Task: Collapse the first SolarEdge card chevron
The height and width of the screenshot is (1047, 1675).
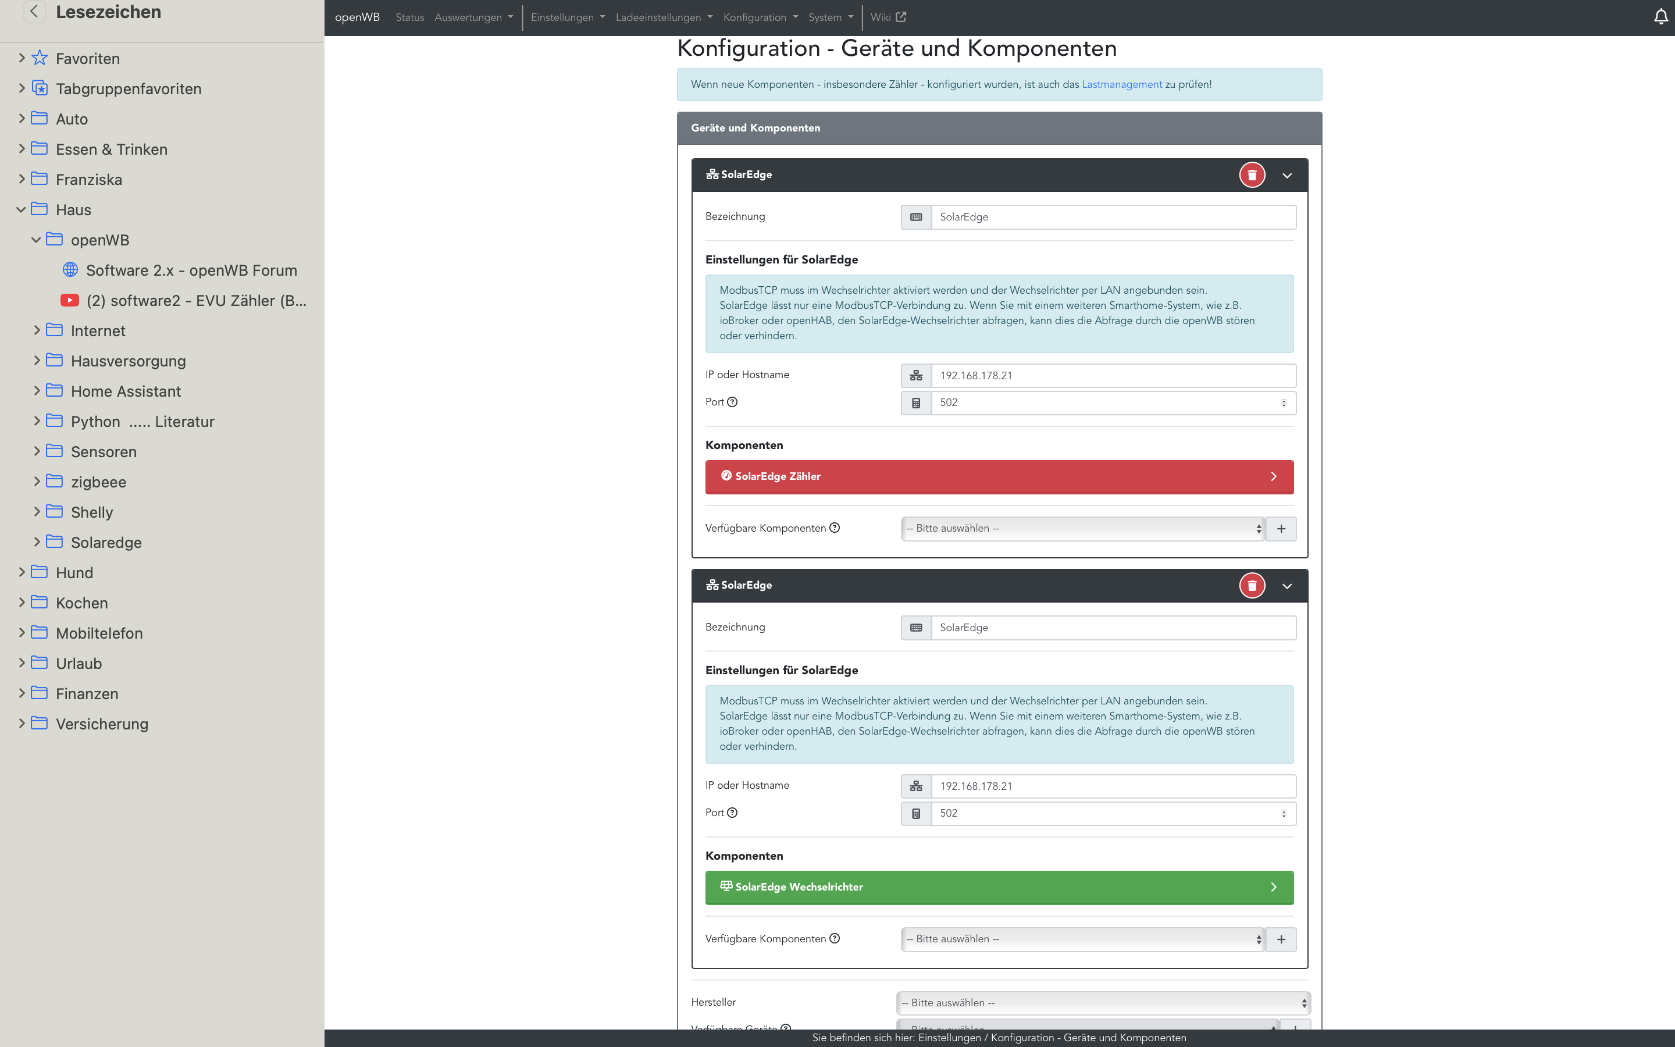Action: tap(1286, 175)
